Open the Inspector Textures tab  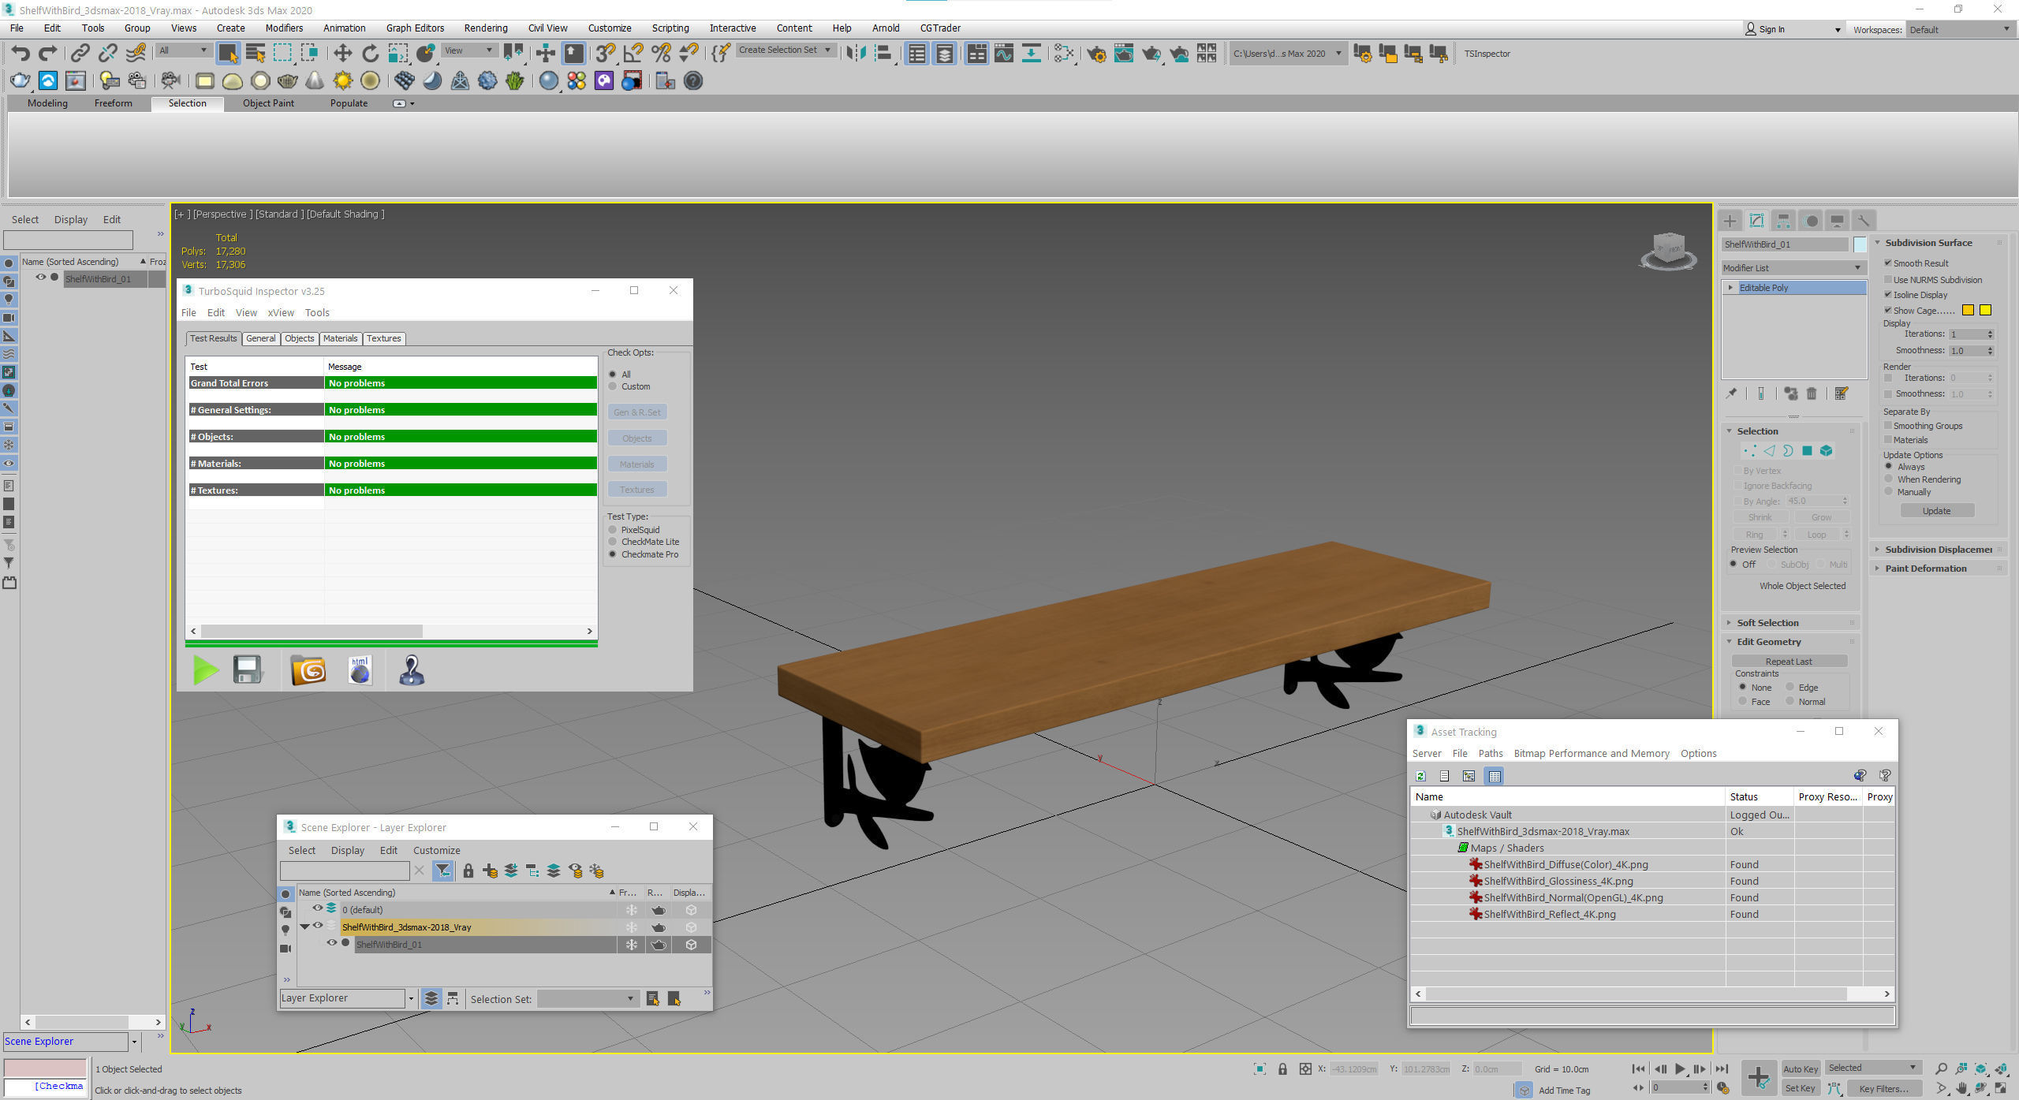coord(383,338)
